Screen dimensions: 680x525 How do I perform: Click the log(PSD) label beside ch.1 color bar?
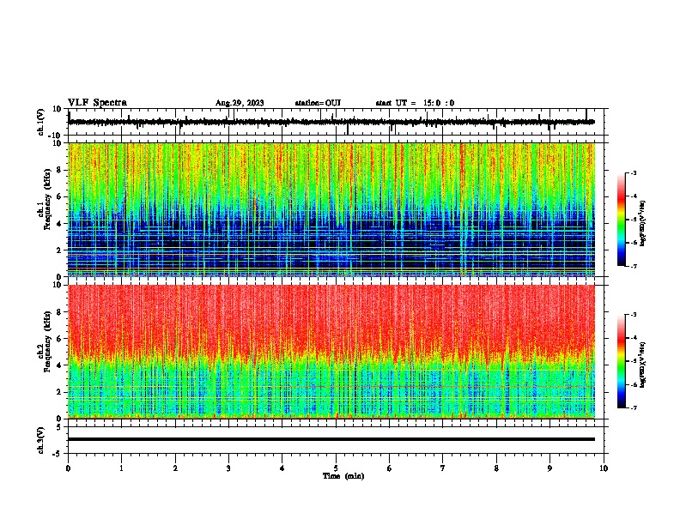coord(642,223)
